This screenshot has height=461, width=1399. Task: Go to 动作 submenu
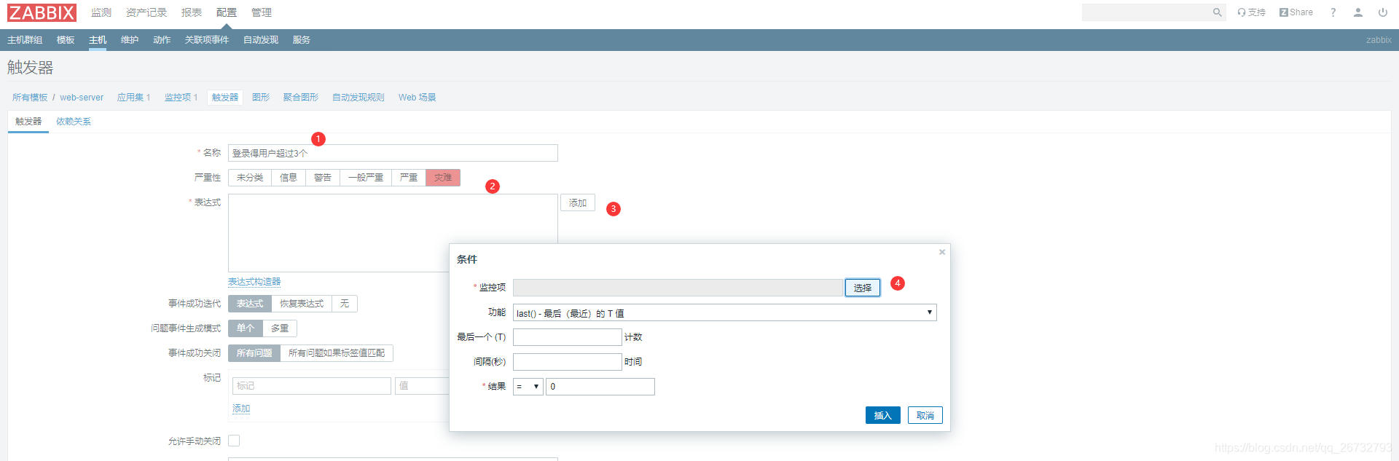pyautogui.click(x=162, y=40)
